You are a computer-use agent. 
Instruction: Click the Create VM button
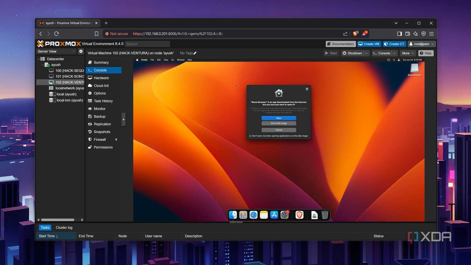[x=369, y=44]
